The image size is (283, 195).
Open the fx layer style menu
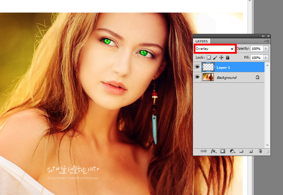(x=213, y=151)
